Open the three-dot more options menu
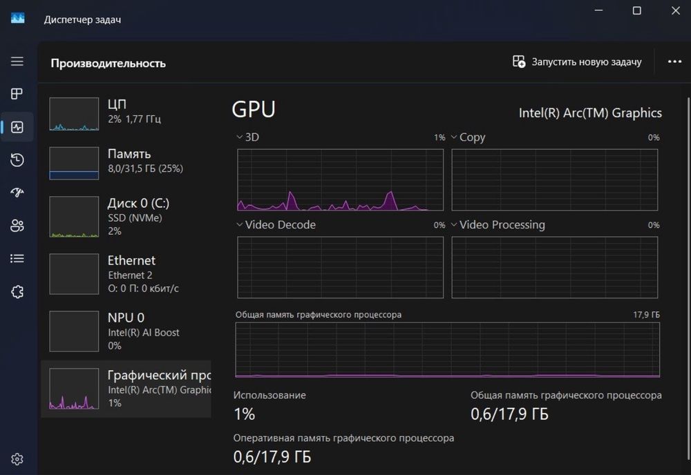 pos(674,62)
